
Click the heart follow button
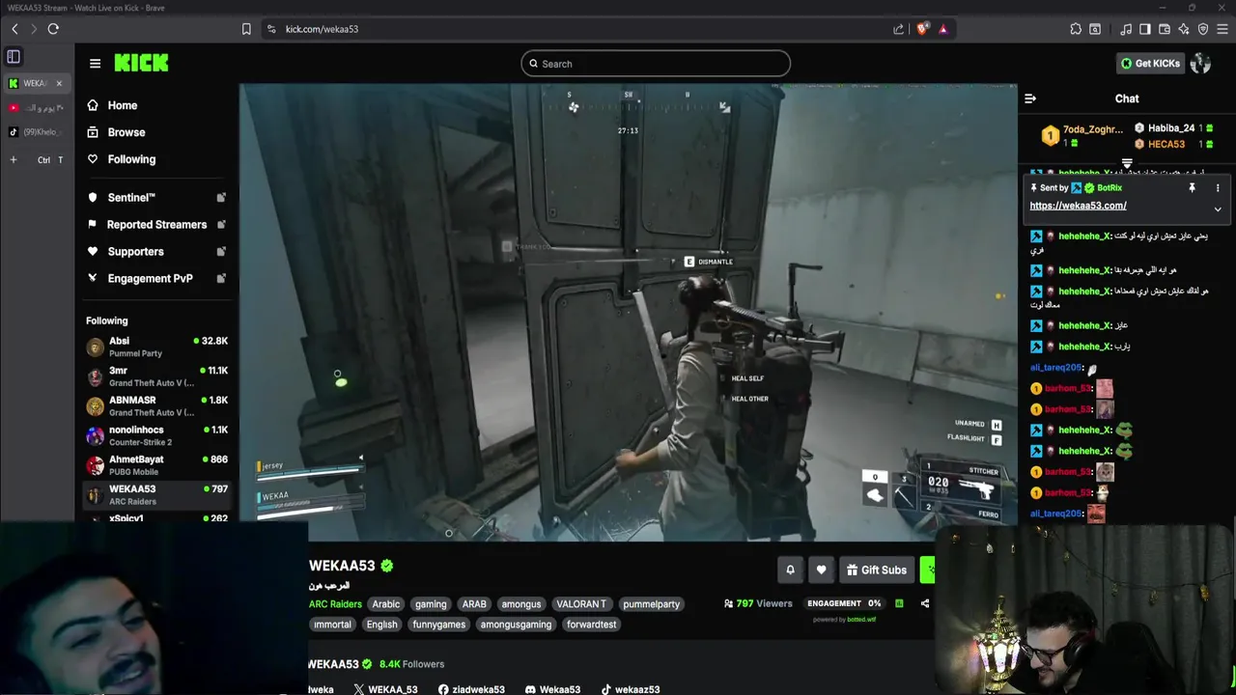pyautogui.click(x=821, y=570)
